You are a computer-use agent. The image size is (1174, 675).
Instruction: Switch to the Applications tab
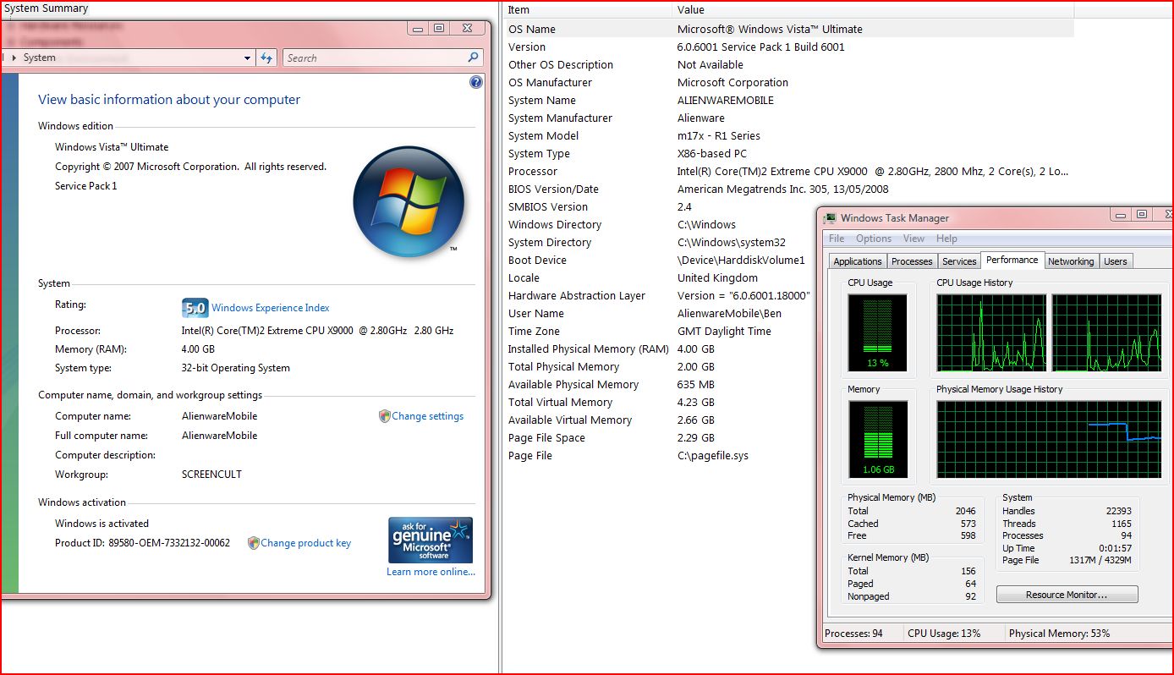pos(858,261)
